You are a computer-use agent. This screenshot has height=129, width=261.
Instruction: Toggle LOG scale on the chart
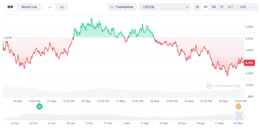243,7
